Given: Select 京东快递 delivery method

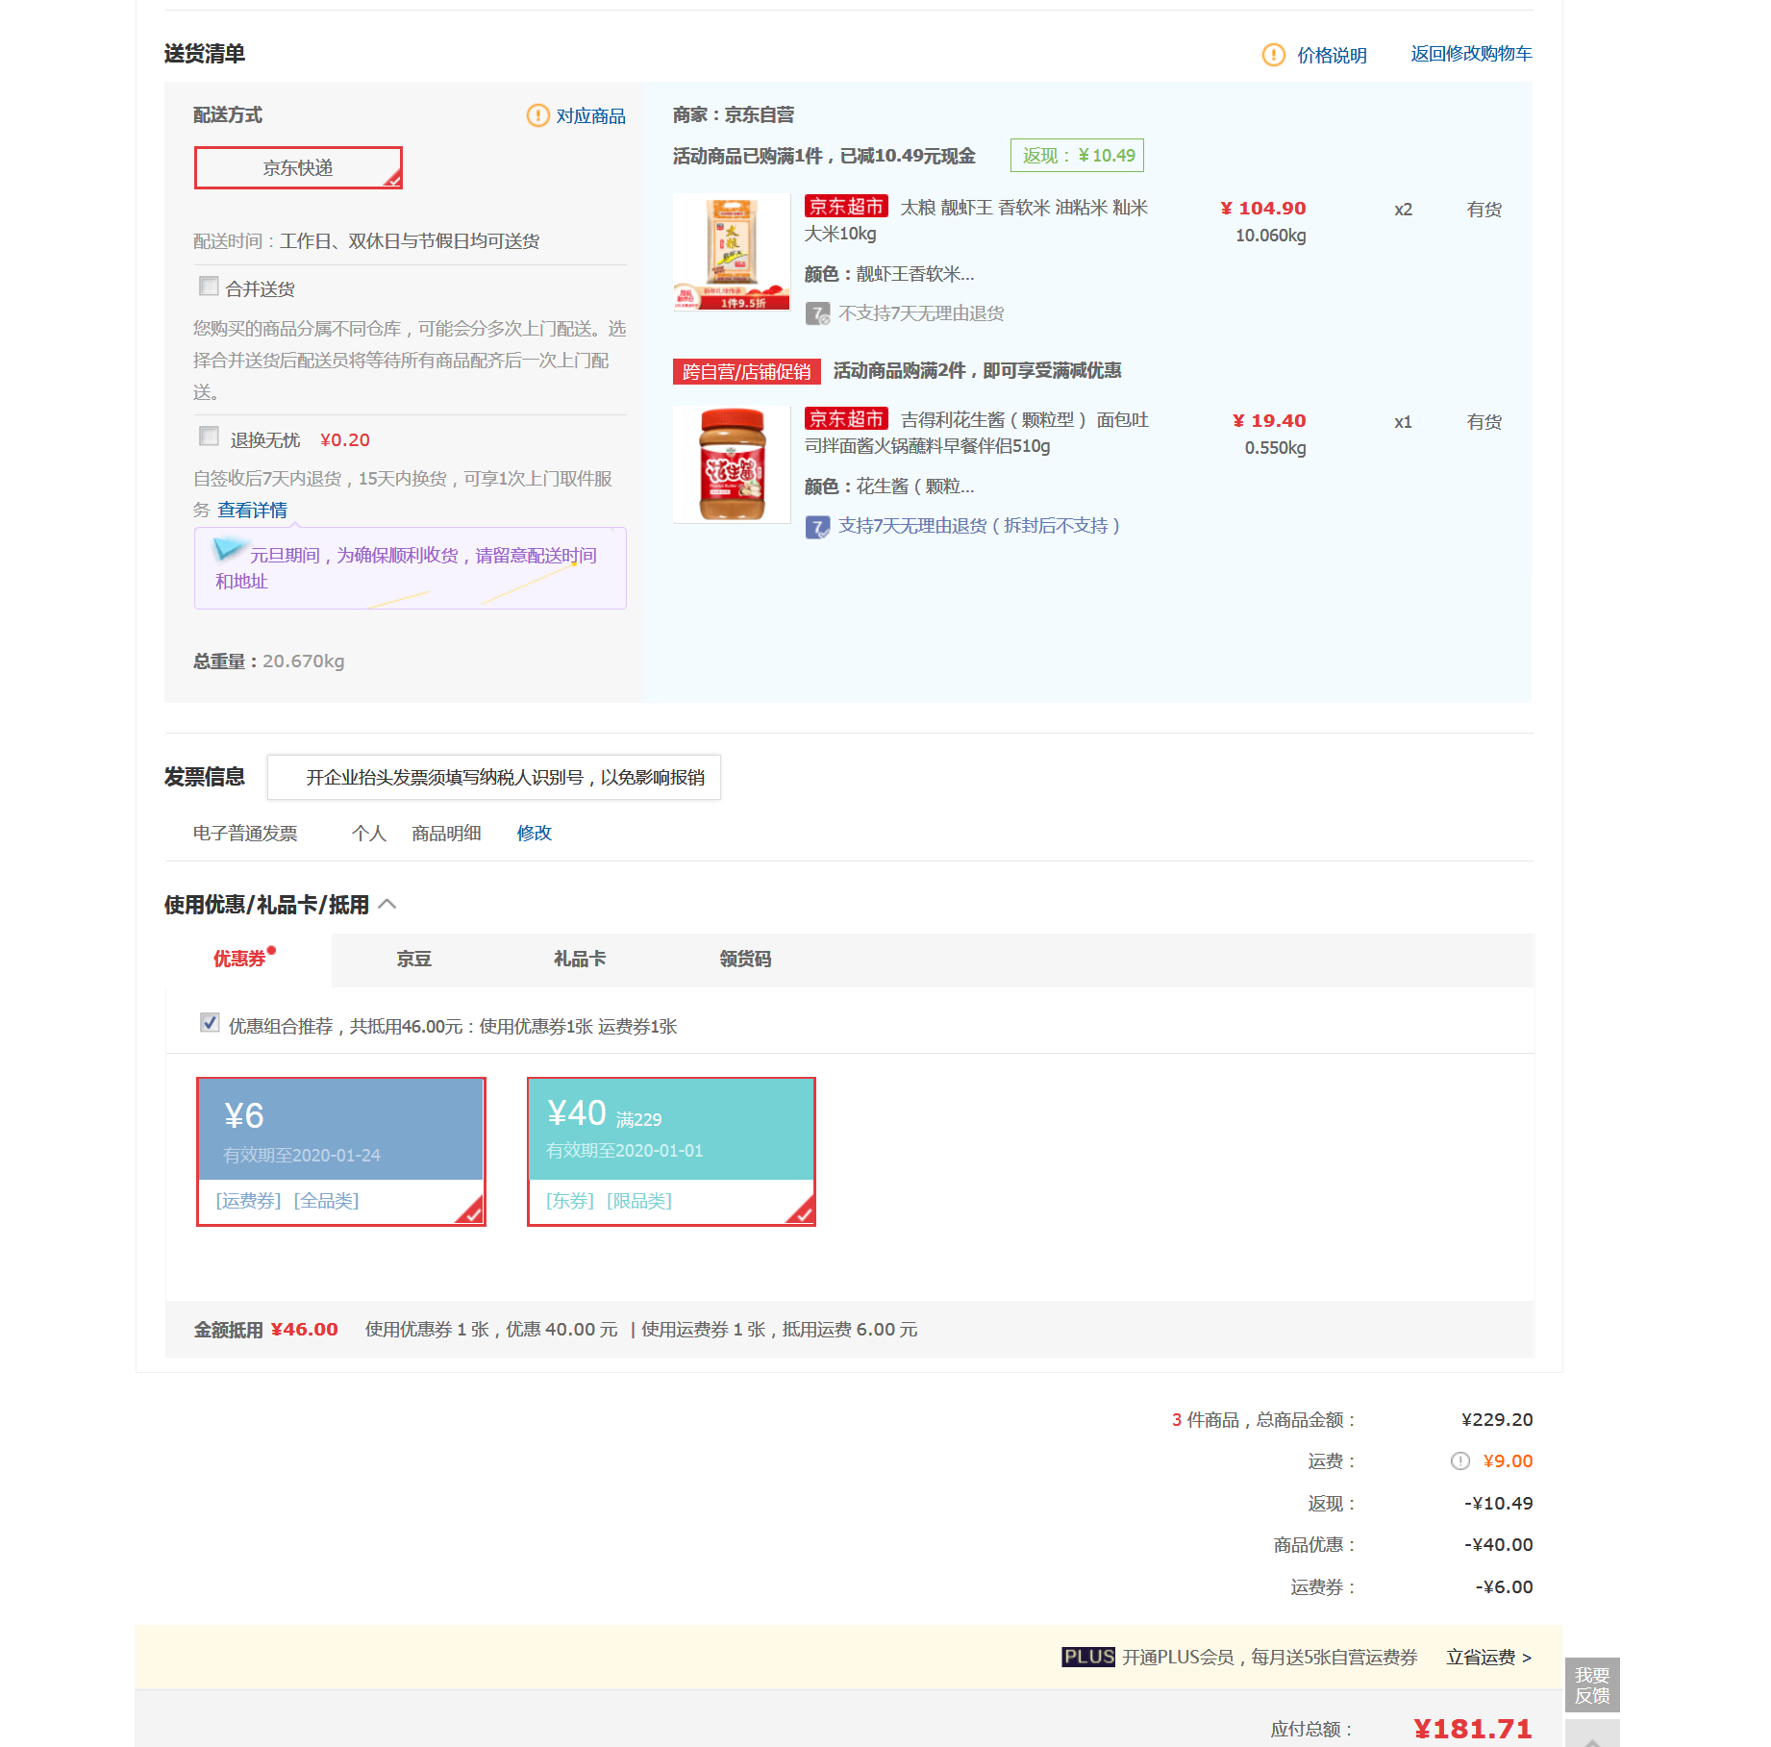Looking at the screenshot, I should pyautogui.click(x=298, y=168).
